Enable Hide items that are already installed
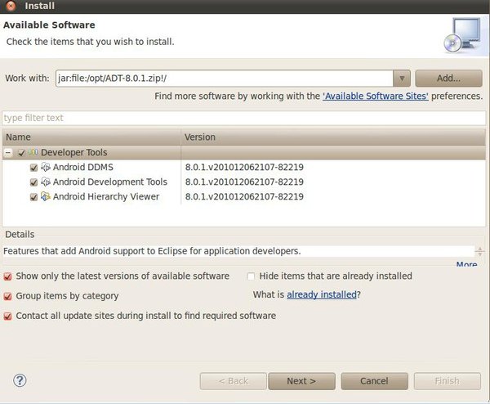Viewport: 490px width, 404px height. click(251, 276)
